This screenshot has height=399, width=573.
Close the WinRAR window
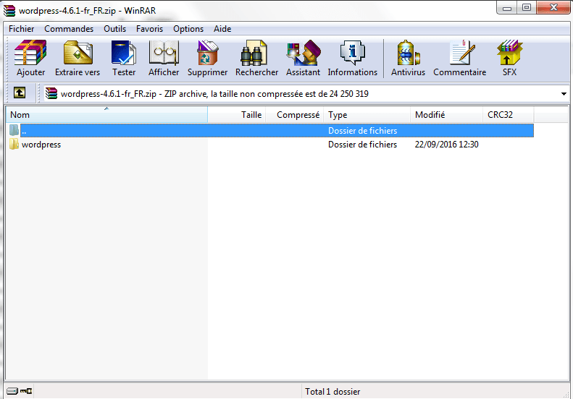coord(553,8)
